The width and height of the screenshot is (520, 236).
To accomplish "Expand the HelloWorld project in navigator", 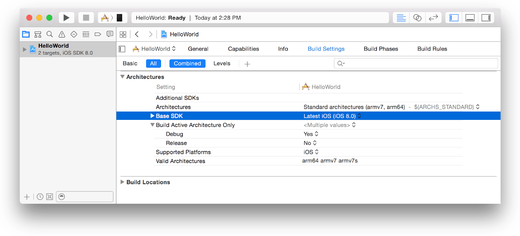I will pos(25,49).
